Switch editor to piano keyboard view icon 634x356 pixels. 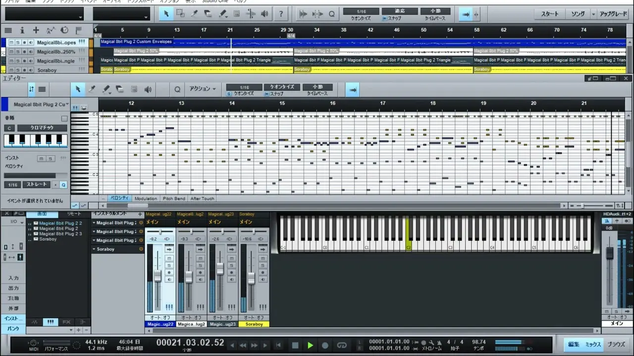(75, 108)
